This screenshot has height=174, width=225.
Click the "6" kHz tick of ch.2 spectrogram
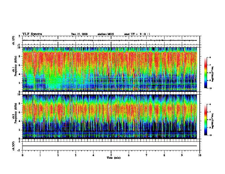(20, 112)
